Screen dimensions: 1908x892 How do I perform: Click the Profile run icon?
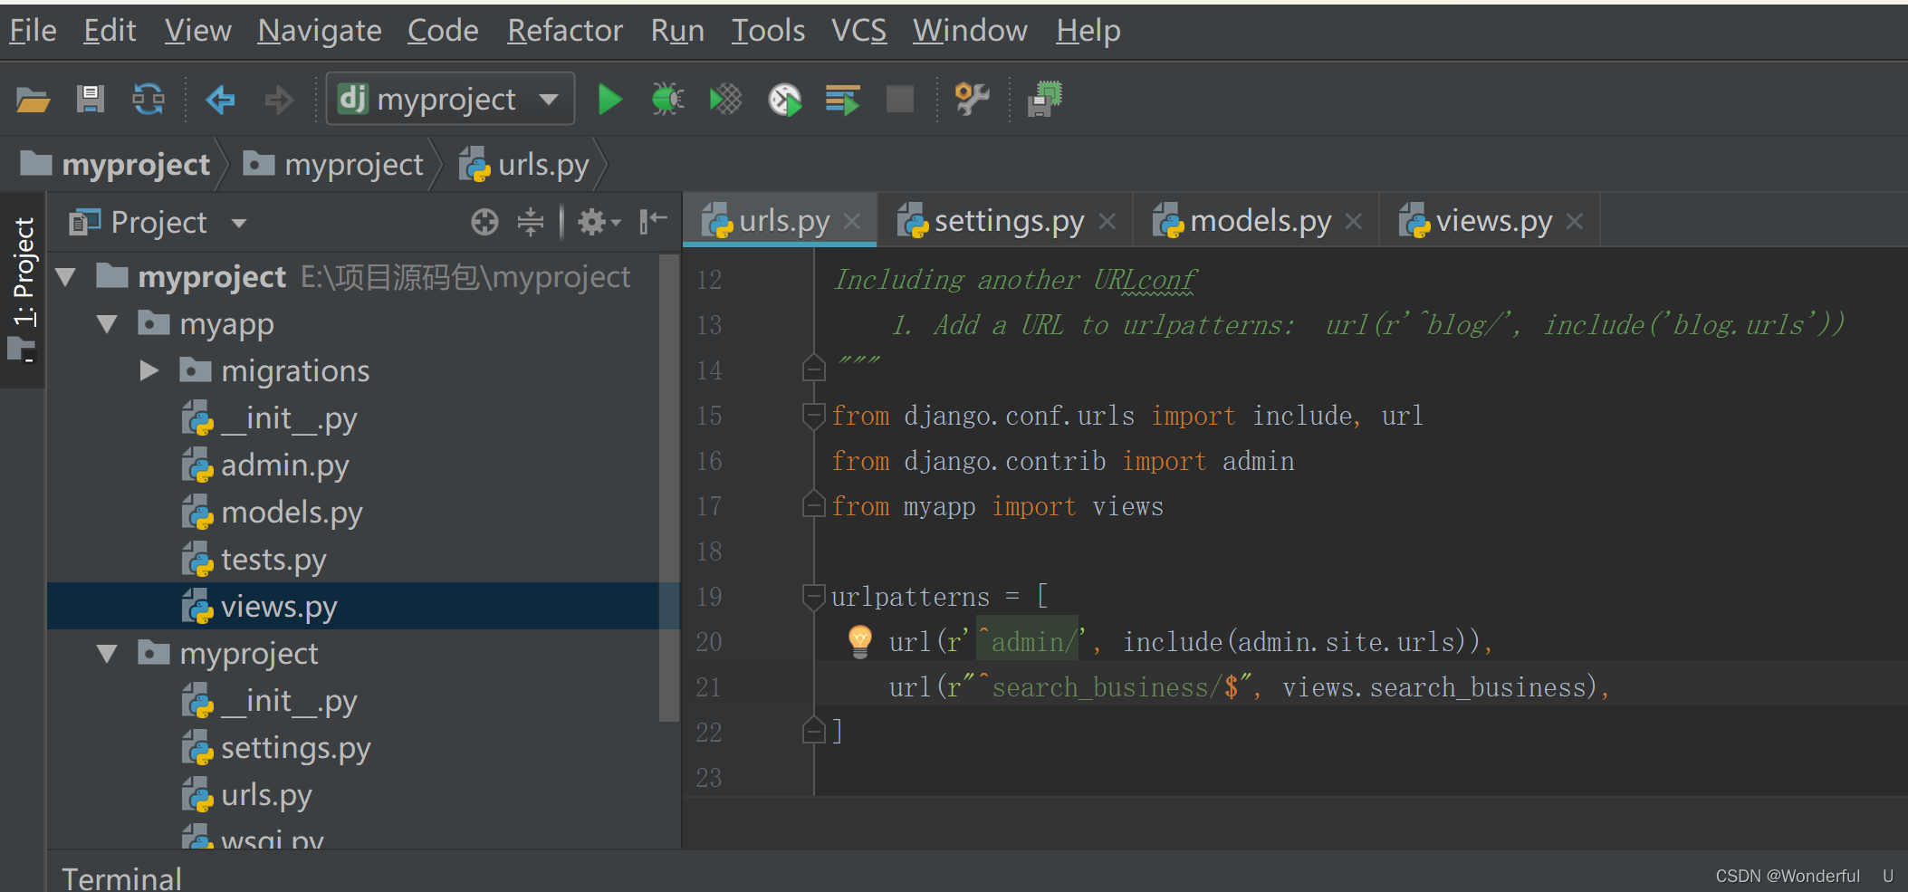point(784,99)
